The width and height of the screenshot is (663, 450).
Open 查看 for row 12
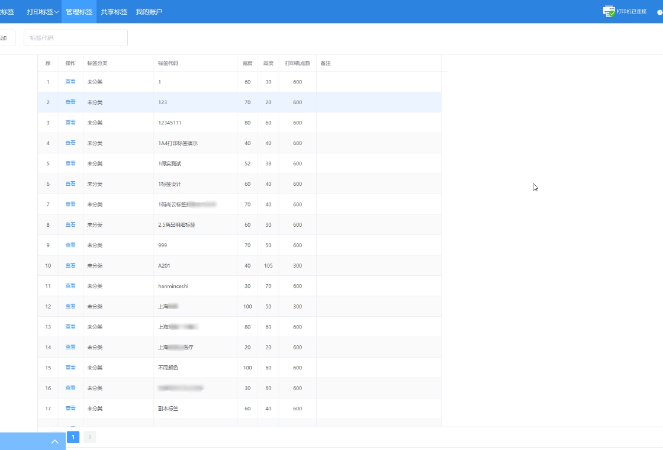70,306
